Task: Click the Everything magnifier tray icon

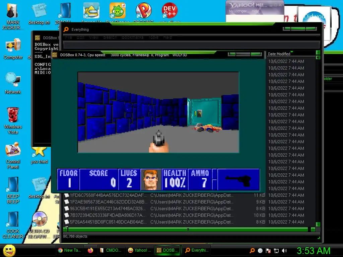Action: (x=252, y=250)
